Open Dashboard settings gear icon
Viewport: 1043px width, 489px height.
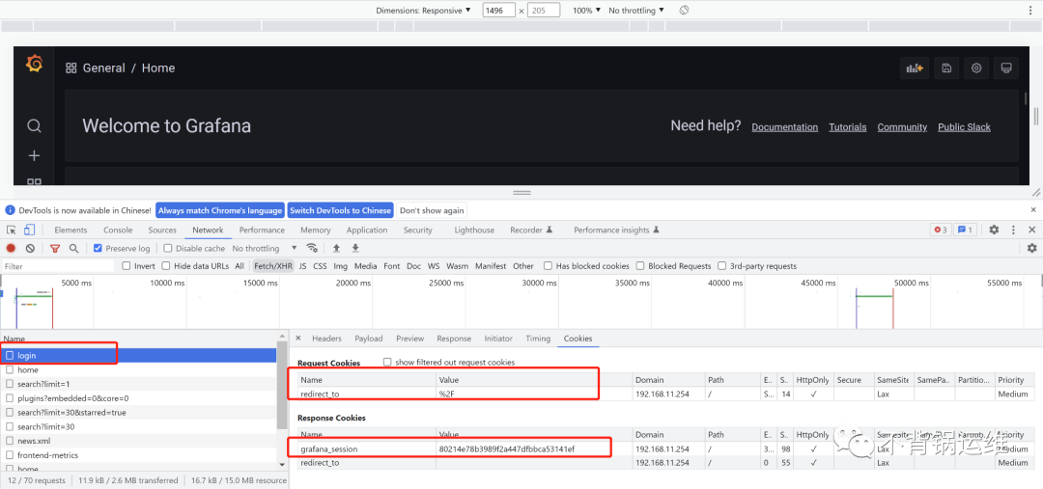[975, 68]
